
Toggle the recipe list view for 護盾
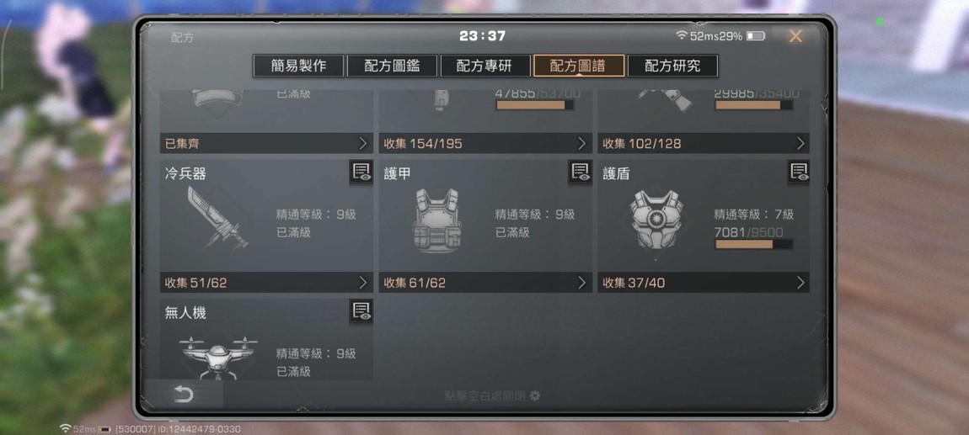click(799, 172)
